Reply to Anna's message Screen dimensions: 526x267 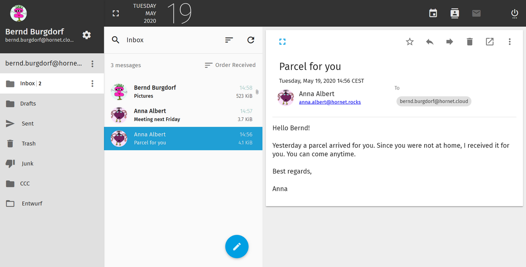point(430,42)
